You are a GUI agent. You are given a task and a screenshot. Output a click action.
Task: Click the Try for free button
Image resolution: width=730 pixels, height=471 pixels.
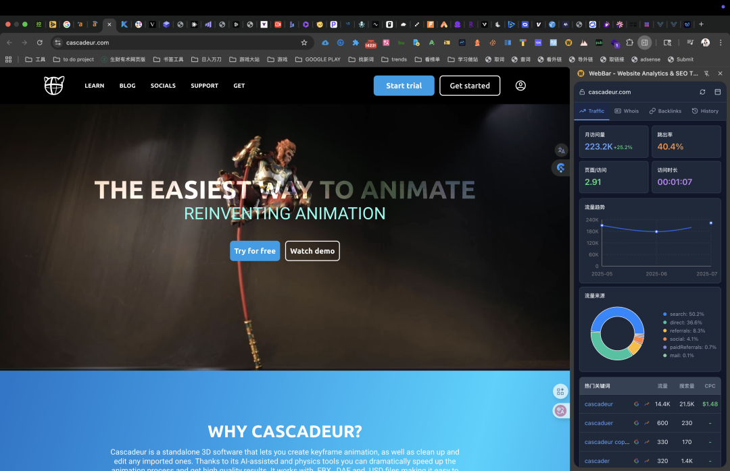255,251
